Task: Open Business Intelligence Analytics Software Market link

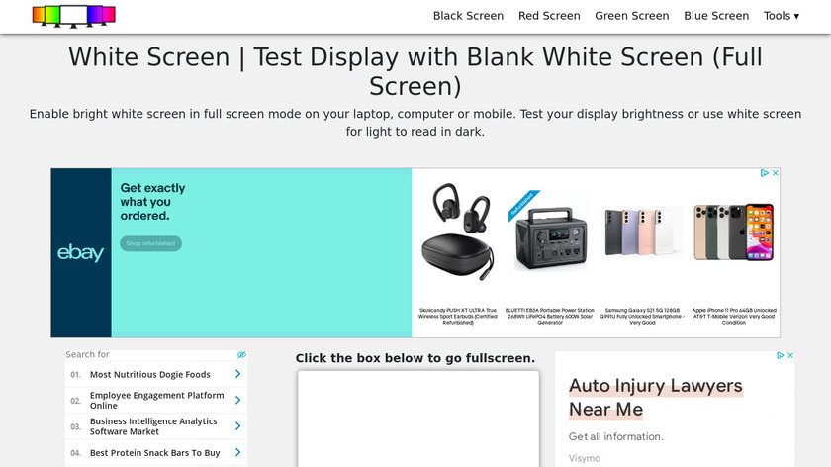Action: point(153,426)
